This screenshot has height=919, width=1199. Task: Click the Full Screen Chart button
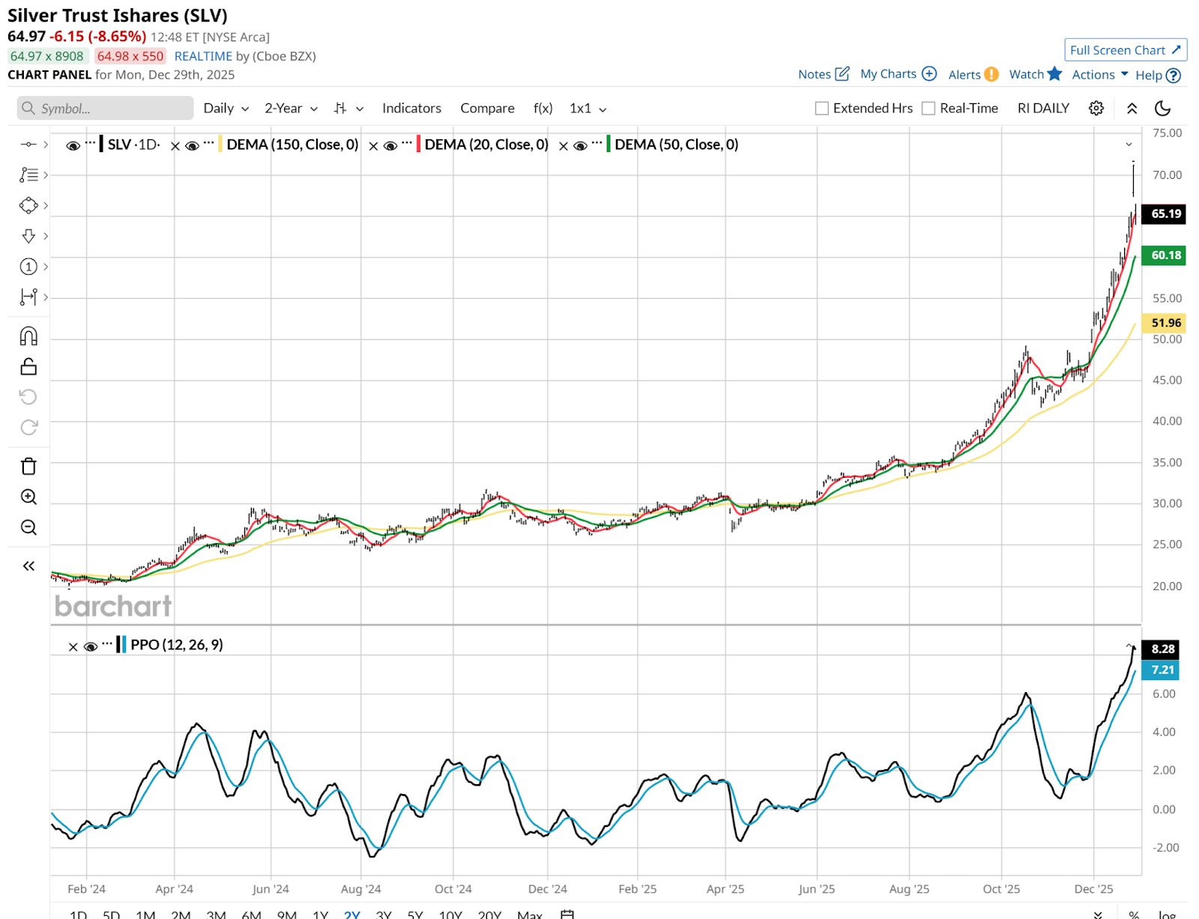coord(1125,50)
